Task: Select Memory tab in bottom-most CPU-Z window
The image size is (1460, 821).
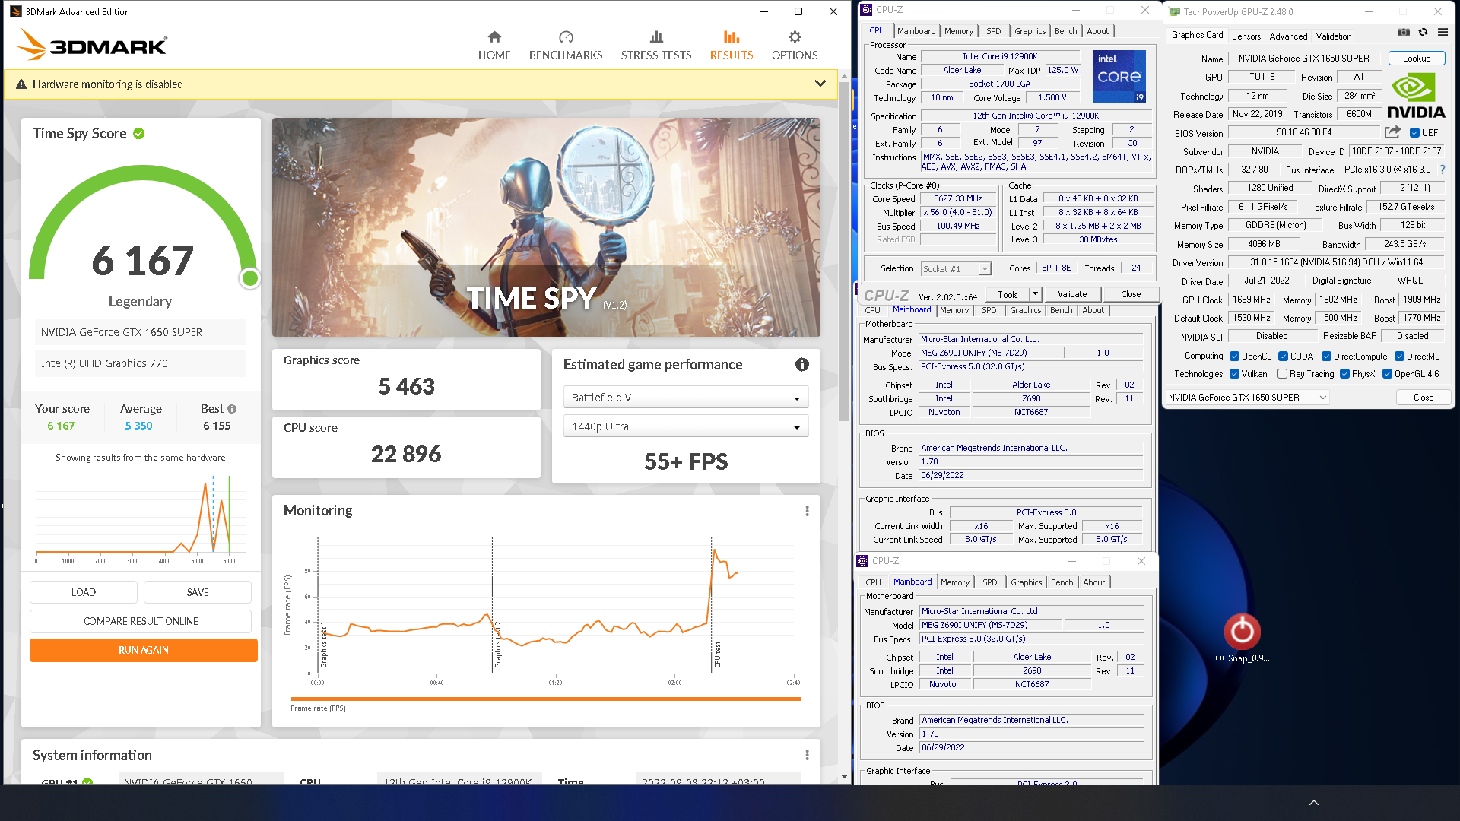Action: point(955,582)
